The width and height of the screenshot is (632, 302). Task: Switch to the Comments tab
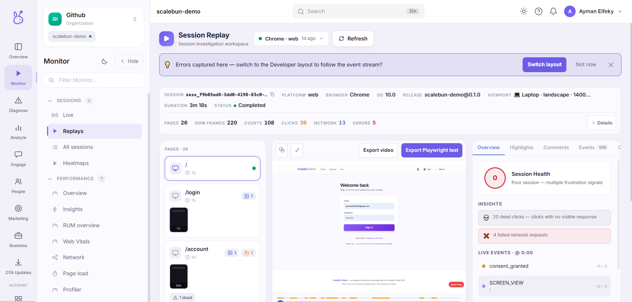pyautogui.click(x=556, y=148)
